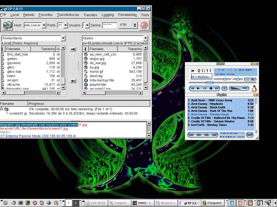
Task: Click the red stop transfer button in gFTP
Action: (144, 25)
